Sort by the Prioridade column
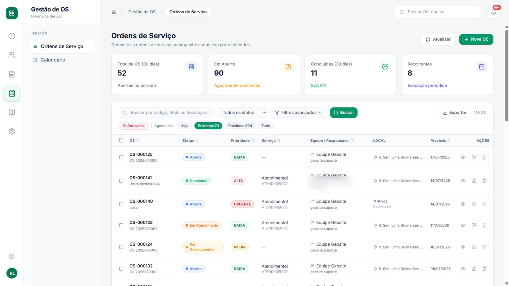Screen dimensions: 509x286 coord(242,140)
